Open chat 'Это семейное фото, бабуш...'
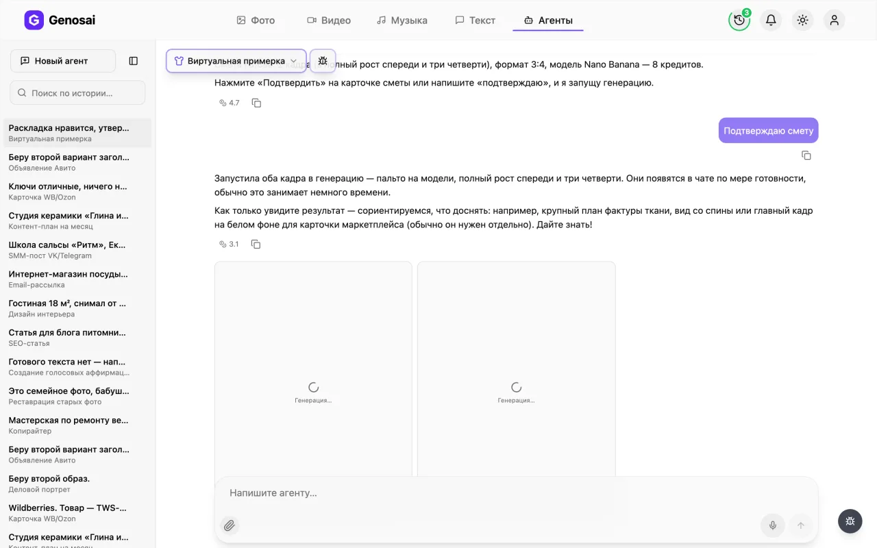This screenshot has height=548, width=877. pos(77,396)
